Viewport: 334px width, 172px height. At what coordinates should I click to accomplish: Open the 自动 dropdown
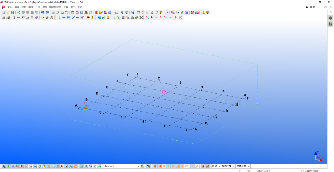pyautogui.click(x=216, y=166)
